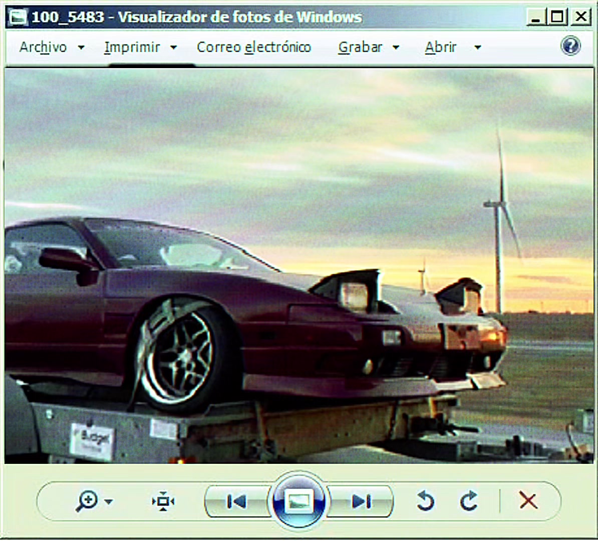
Task: Expand the Abrir dropdown arrow
Action: (x=477, y=47)
